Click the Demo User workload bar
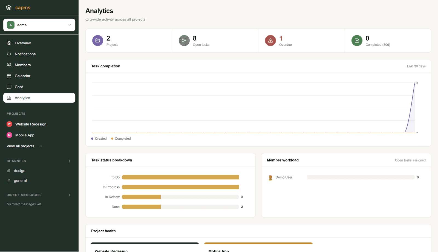The image size is (438, 252). point(361,177)
